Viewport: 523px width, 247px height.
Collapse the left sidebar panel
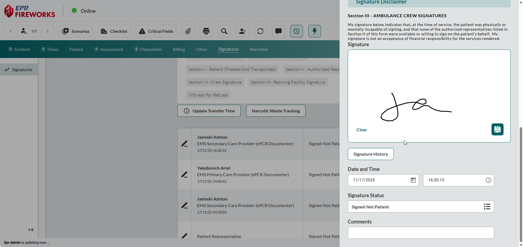click(31, 230)
